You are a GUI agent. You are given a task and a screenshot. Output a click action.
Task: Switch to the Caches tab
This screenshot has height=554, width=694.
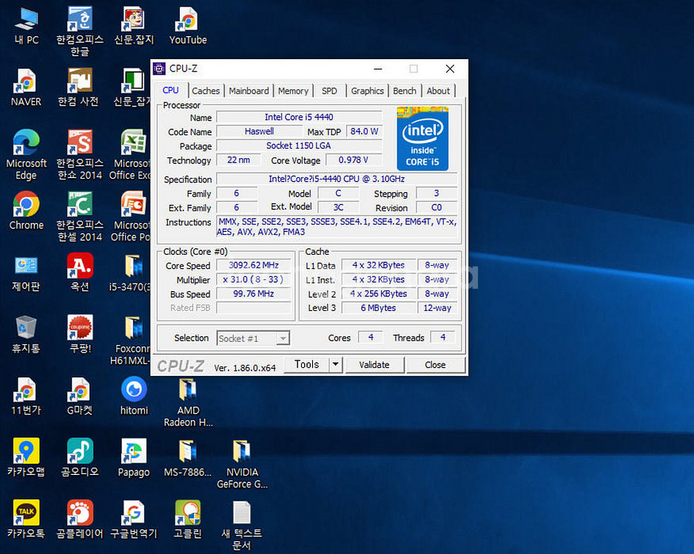tap(206, 91)
